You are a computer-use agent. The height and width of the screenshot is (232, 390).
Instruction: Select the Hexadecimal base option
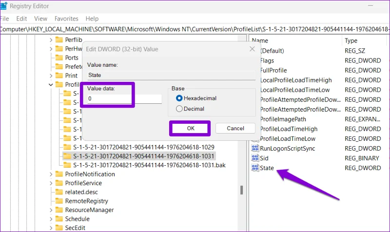(179, 98)
